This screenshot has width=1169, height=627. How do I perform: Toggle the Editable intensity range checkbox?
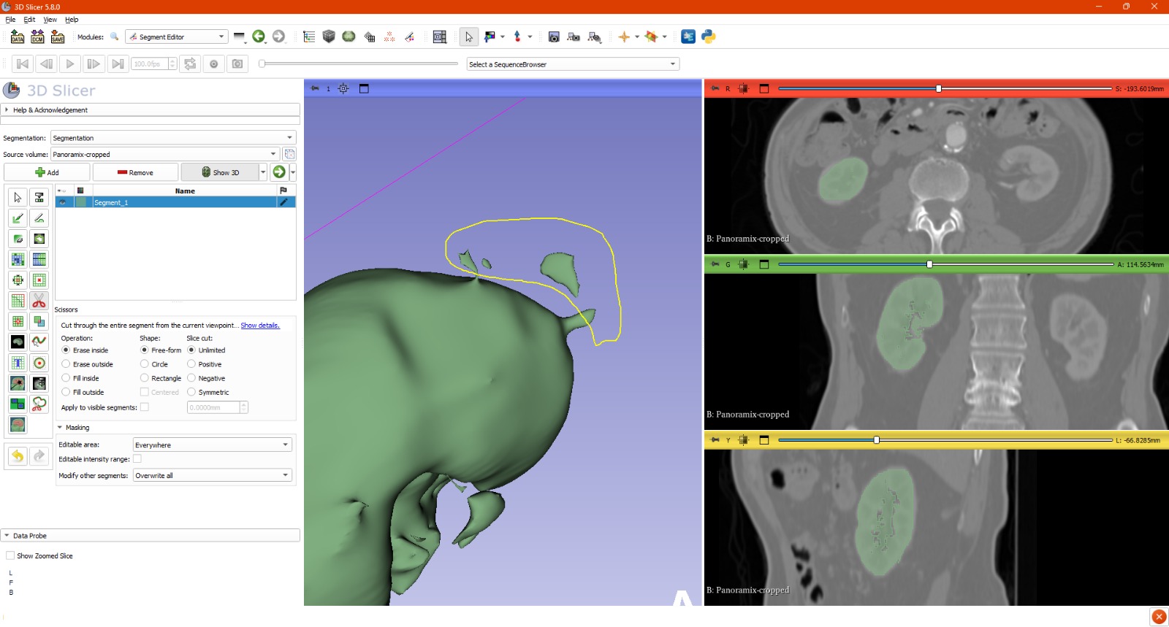(137, 459)
